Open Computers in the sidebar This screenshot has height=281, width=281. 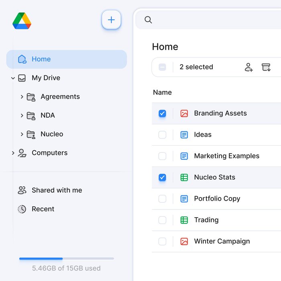tap(50, 153)
